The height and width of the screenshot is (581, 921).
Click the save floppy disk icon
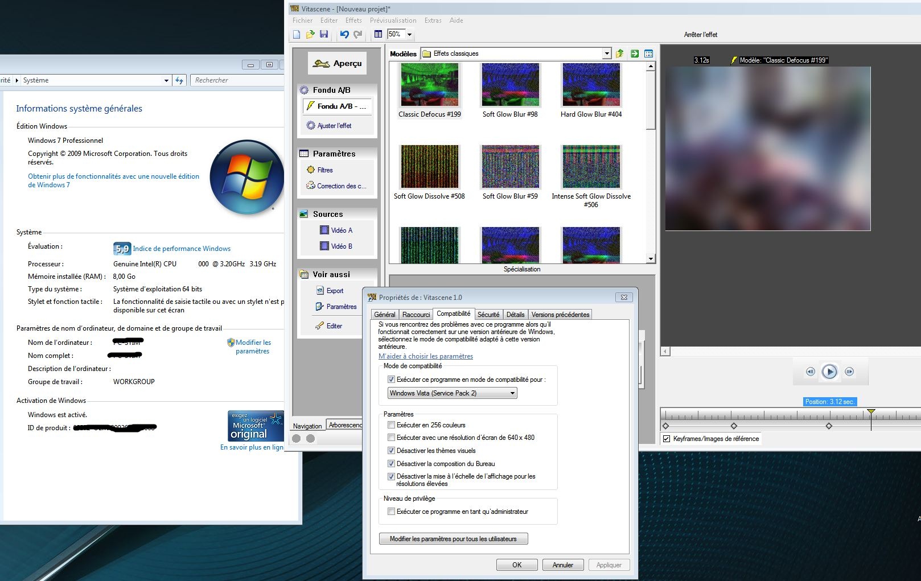click(324, 34)
